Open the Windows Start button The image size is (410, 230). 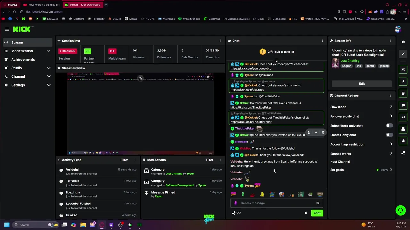(7, 225)
